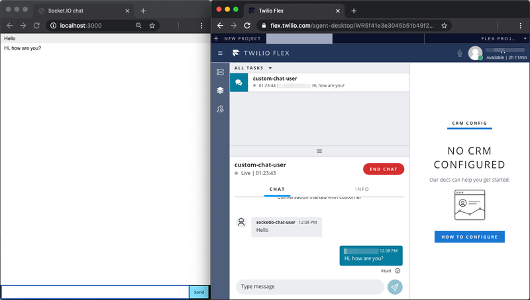Click the zoom magnifier icon in localhost address bar
Viewport: 530px width, 300px height.
[x=138, y=26]
